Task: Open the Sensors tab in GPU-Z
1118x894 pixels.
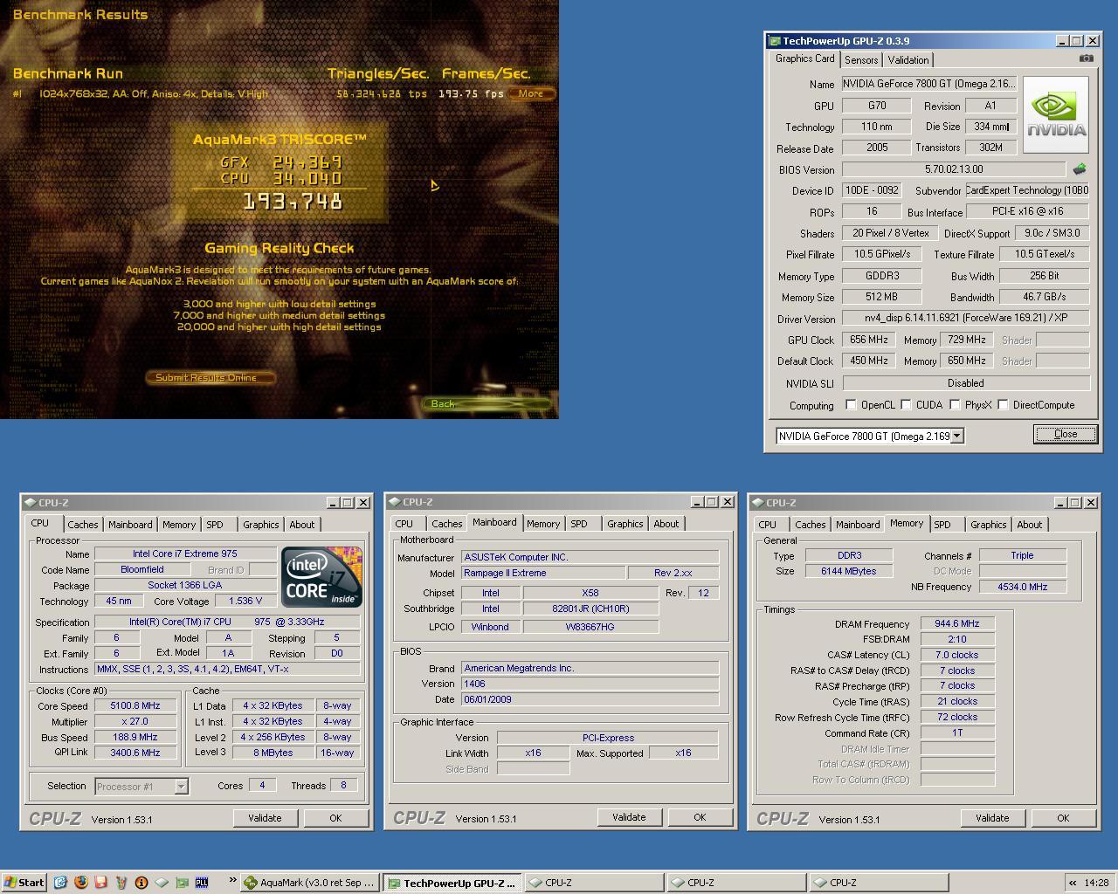Action: point(861,60)
